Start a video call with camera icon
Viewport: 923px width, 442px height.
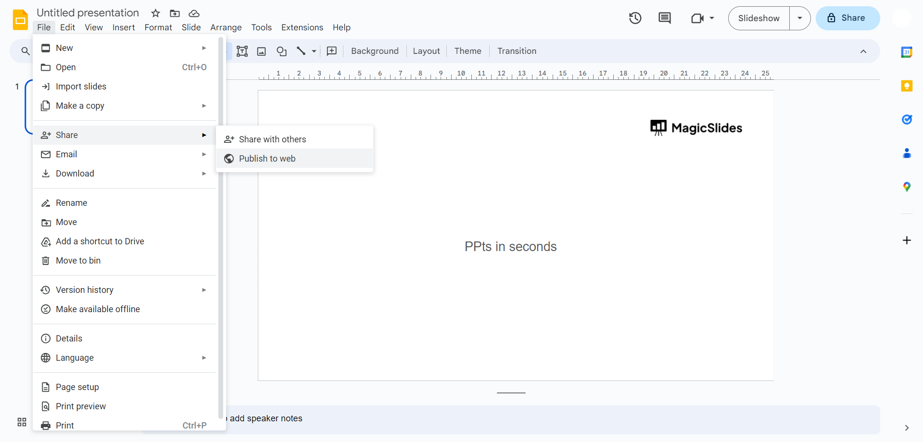tap(697, 18)
